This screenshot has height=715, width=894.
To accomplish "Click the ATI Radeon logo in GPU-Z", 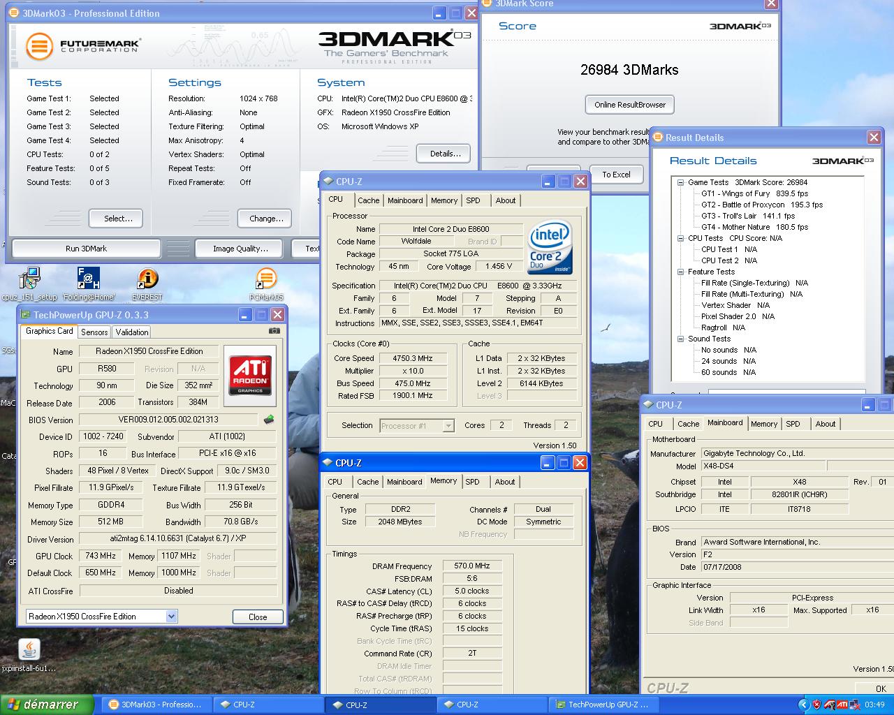I will tap(250, 377).
